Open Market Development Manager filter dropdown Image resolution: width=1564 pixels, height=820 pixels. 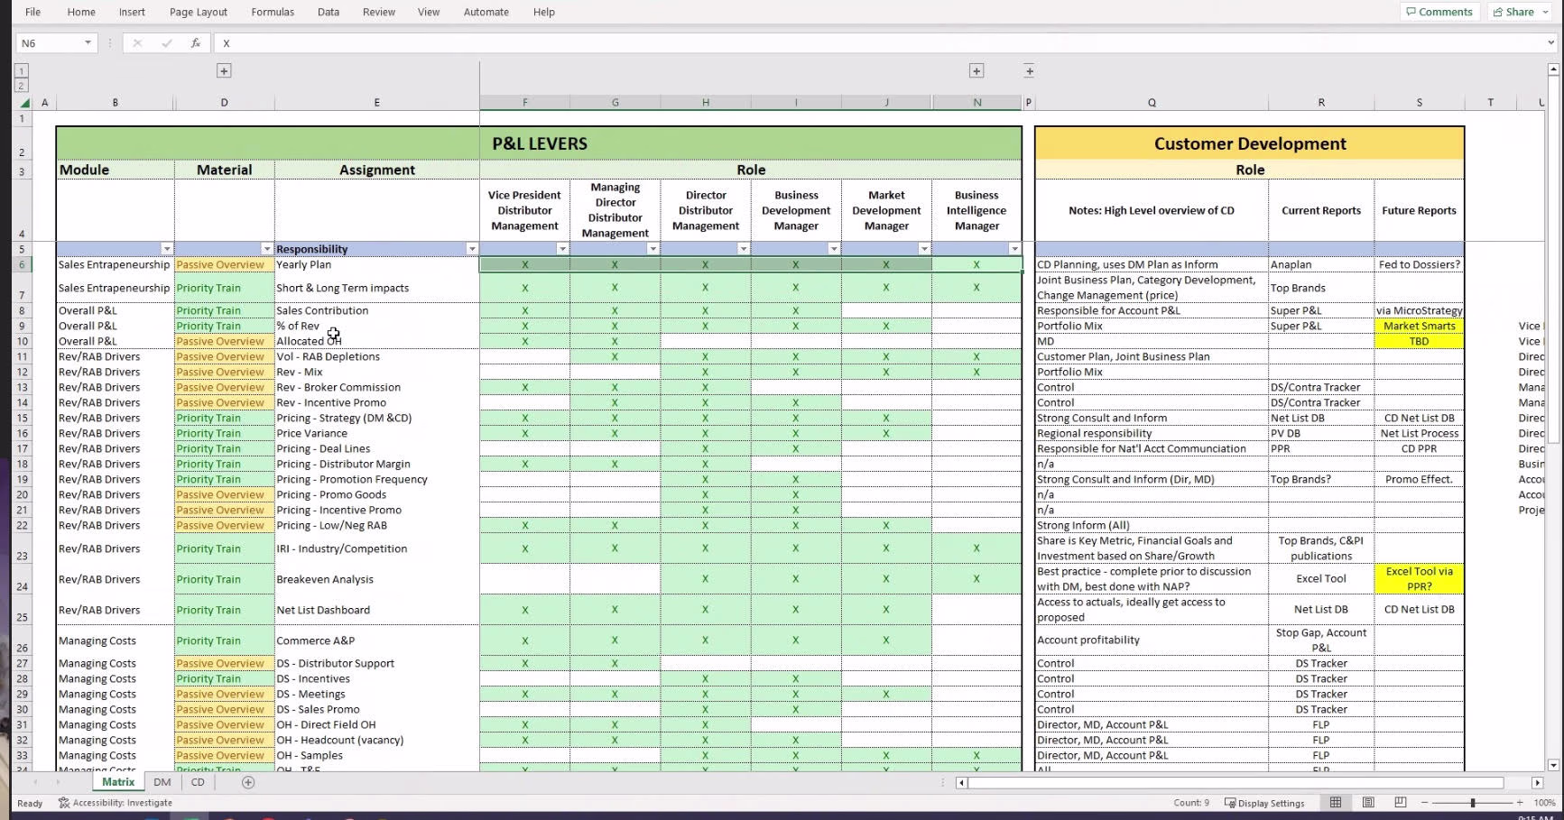point(923,249)
